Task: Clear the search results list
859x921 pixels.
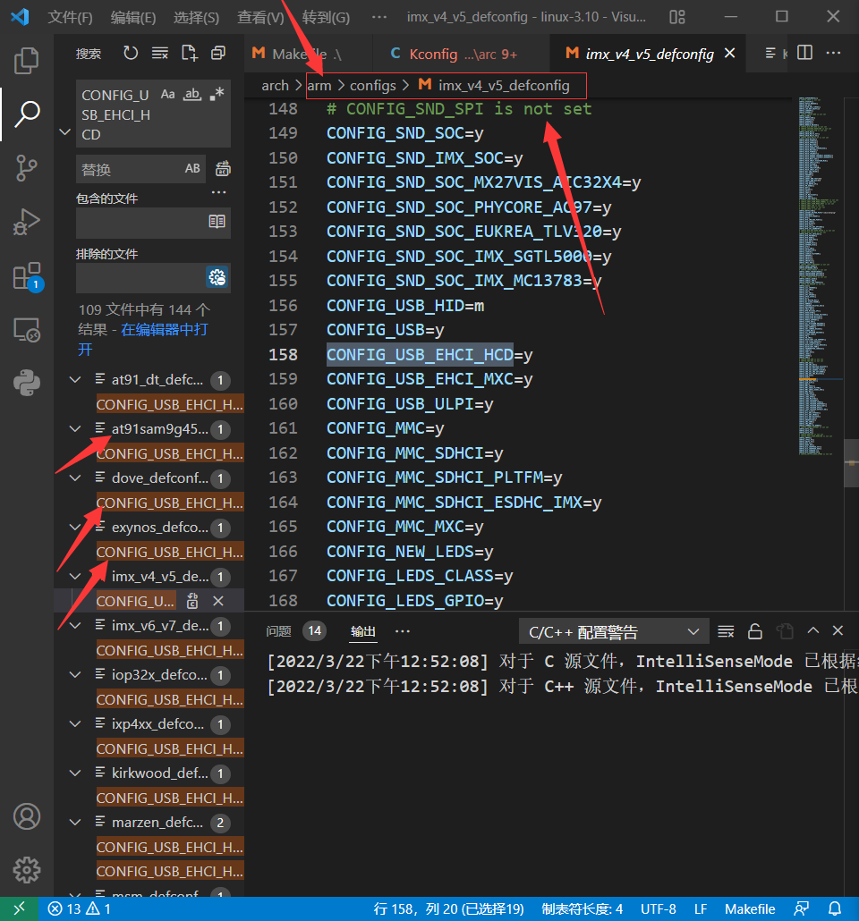Action: click(160, 54)
